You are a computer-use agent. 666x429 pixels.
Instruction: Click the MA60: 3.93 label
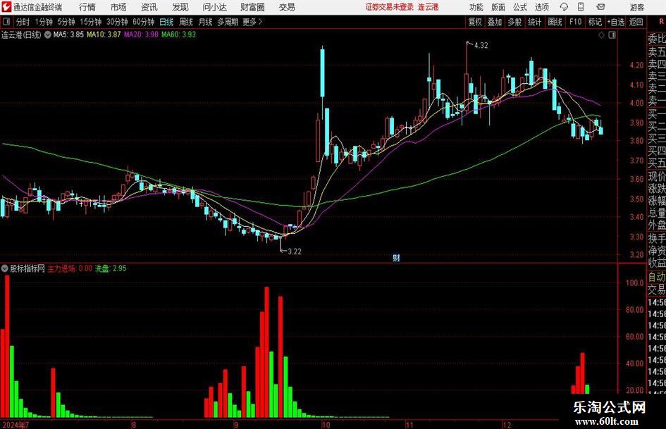click(178, 35)
